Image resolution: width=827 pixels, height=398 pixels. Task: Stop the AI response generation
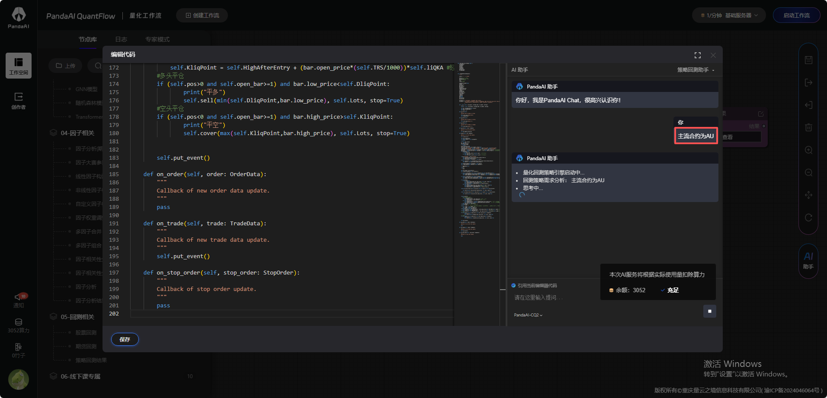pyautogui.click(x=710, y=311)
